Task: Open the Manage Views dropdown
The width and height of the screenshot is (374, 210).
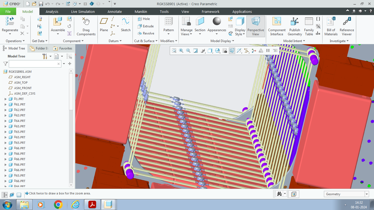Action: tap(186, 32)
